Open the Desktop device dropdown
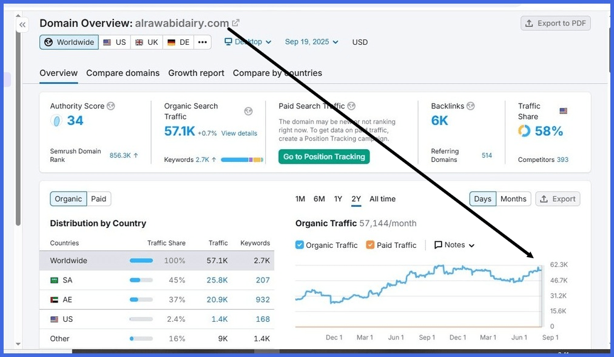This screenshot has height=357, width=614. click(x=248, y=42)
